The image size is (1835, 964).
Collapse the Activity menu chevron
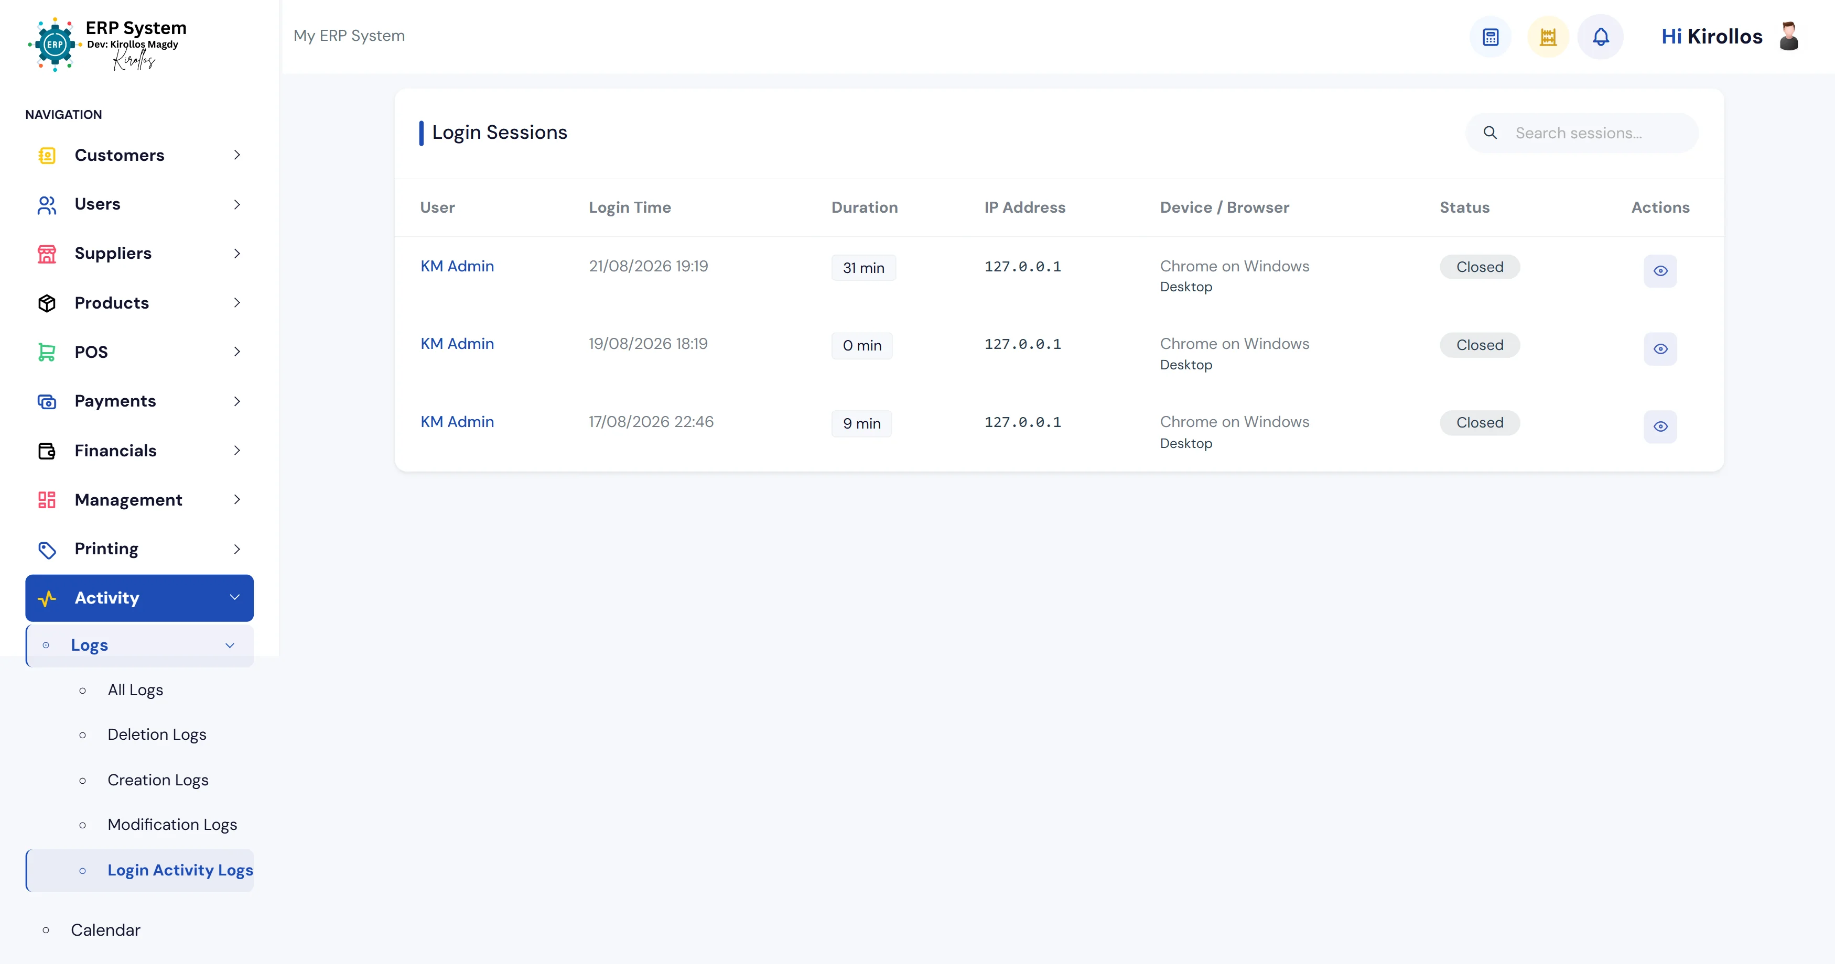coord(234,597)
